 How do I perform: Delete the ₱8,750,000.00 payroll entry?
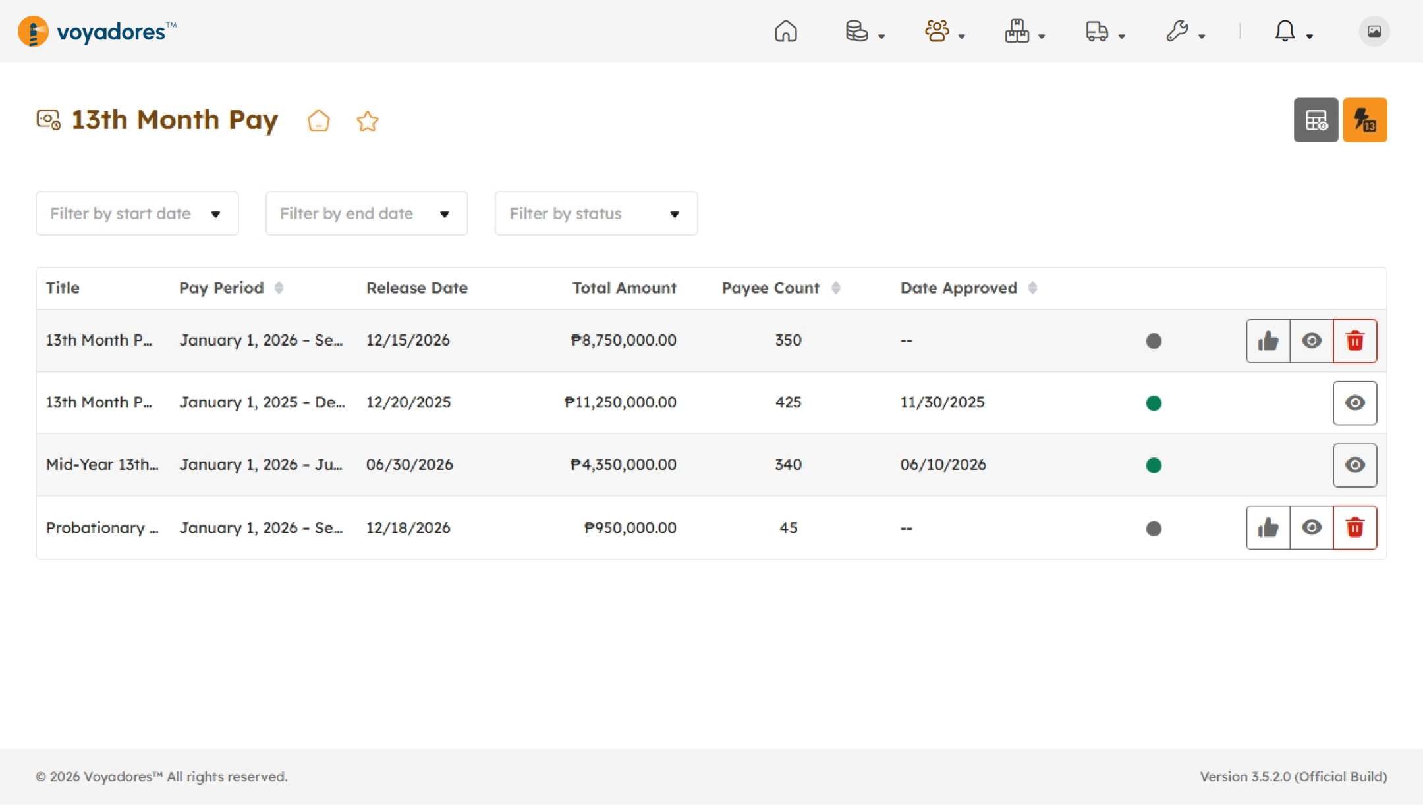click(x=1355, y=341)
